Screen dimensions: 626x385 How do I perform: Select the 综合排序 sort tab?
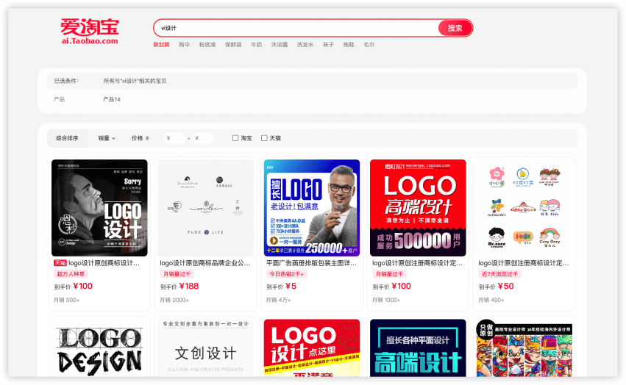coord(67,138)
